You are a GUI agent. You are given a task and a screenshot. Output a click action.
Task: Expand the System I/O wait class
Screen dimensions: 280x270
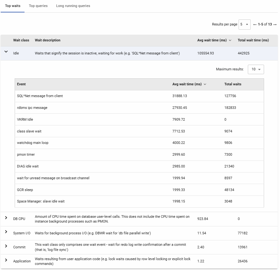pyautogui.click(x=6, y=232)
